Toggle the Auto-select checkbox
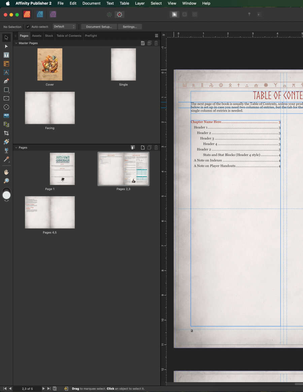This screenshot has height=392, width=303. coord(28,27)
